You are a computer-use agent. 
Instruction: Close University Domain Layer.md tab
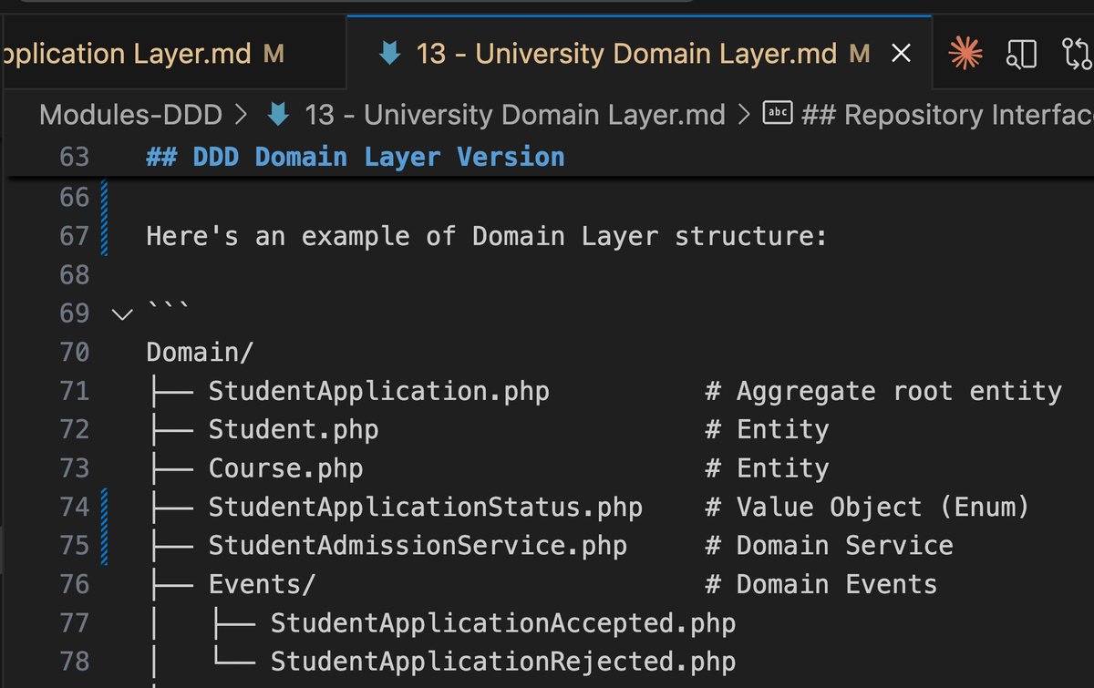pos(901,55)
